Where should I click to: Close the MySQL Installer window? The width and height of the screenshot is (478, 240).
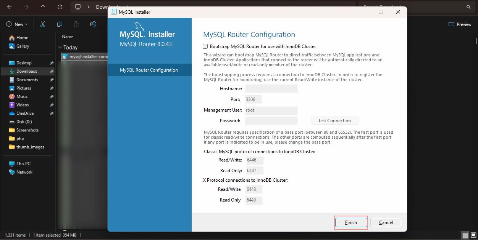(398, 12)
